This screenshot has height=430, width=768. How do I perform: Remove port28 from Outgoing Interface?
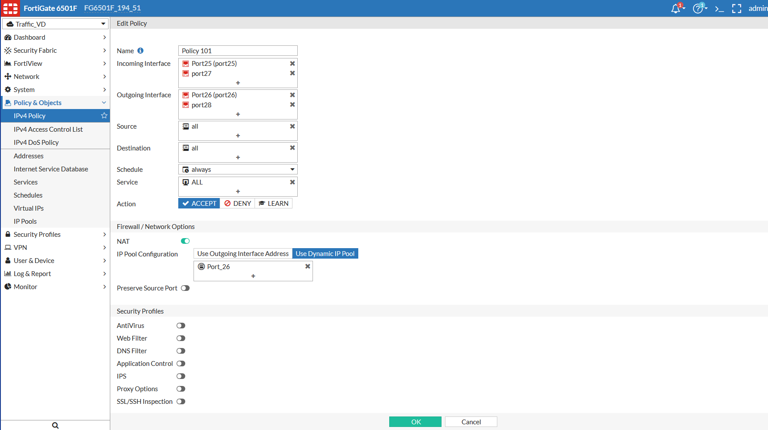(x=292, y=105)
